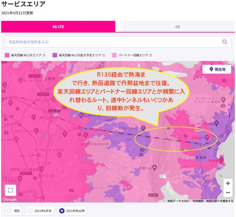This screenshot has width=236, height=217.
Task: Click the address search input field
Action: tap(118, 42)
